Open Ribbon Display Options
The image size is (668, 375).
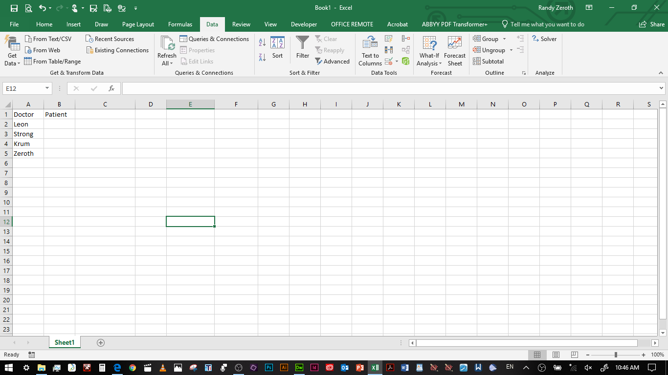pos(589,8)
